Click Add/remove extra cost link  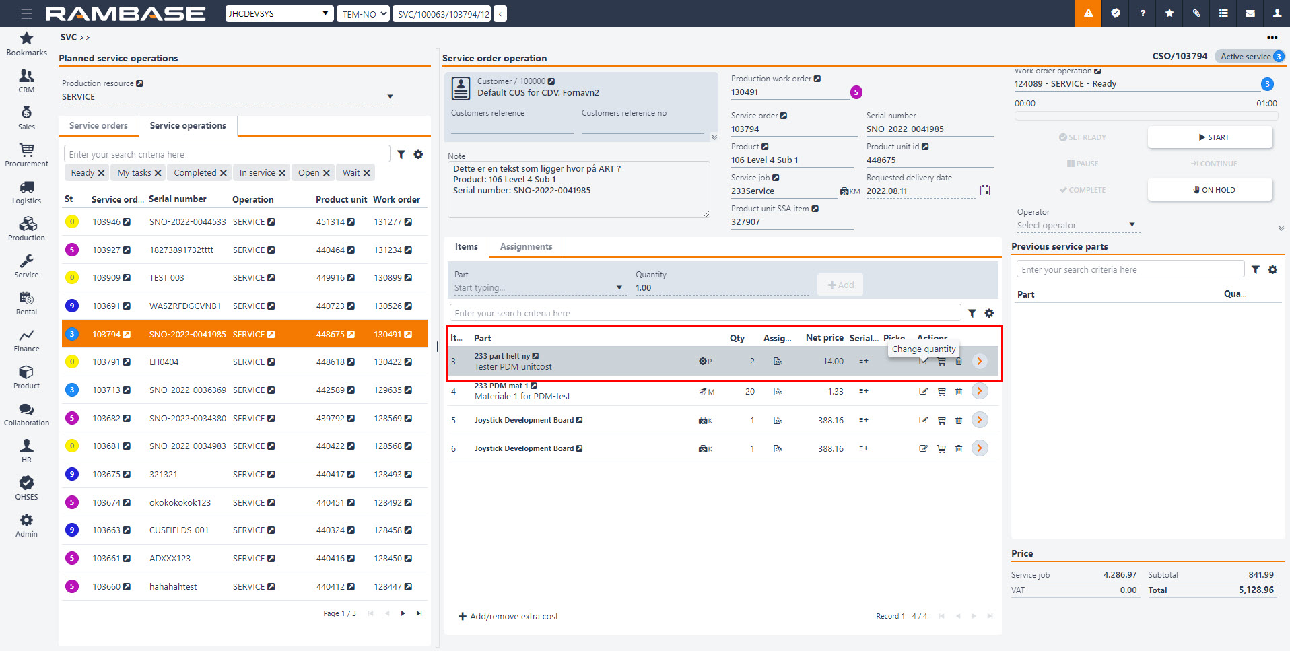pyautogui.click(x=508, y=616)
